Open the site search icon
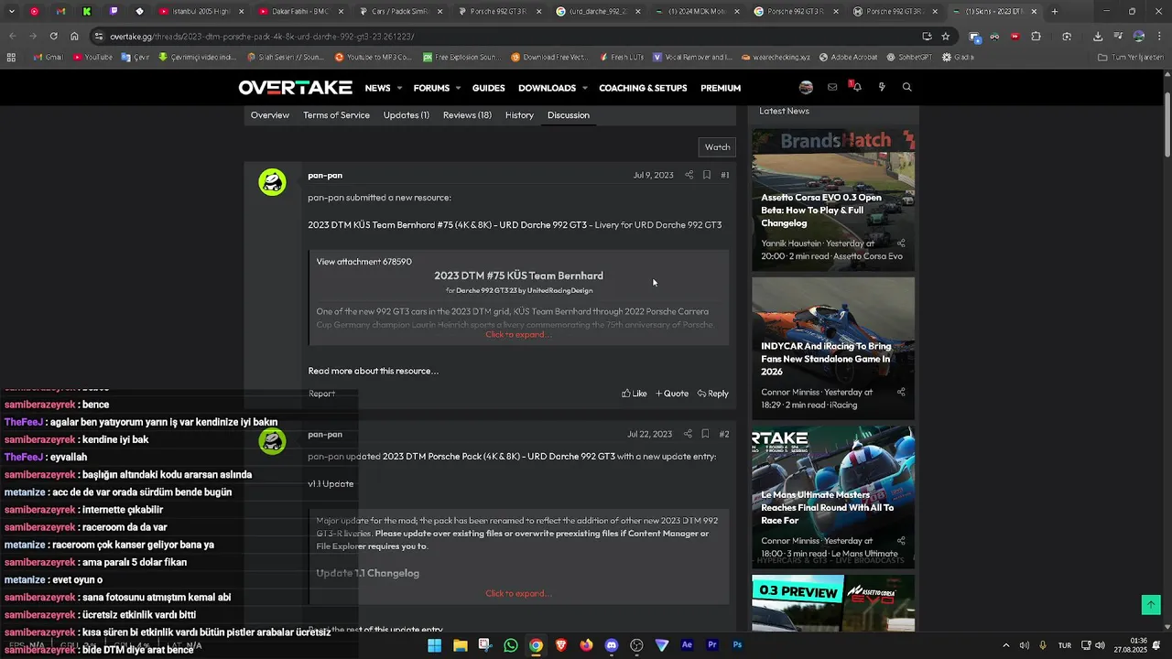 click(x=906, y=87)
